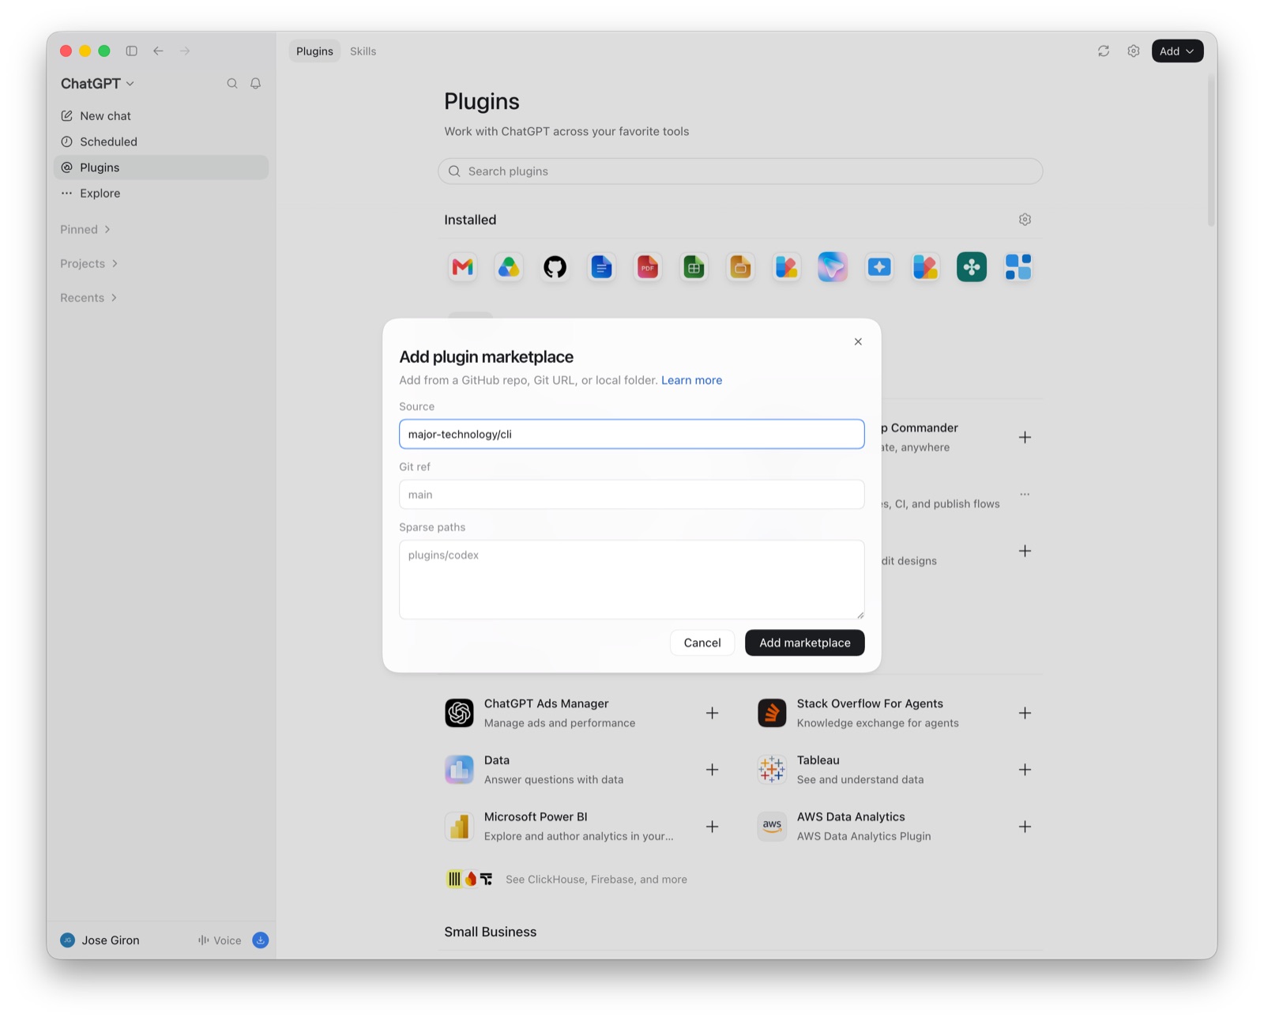The image size is (1264, 1021).
Task: Open Explore in the sidebar
Action: [x=161, y=194]
